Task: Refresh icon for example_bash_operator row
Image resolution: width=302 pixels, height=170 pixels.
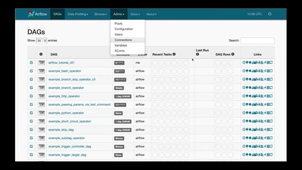Action: (271, 71)
